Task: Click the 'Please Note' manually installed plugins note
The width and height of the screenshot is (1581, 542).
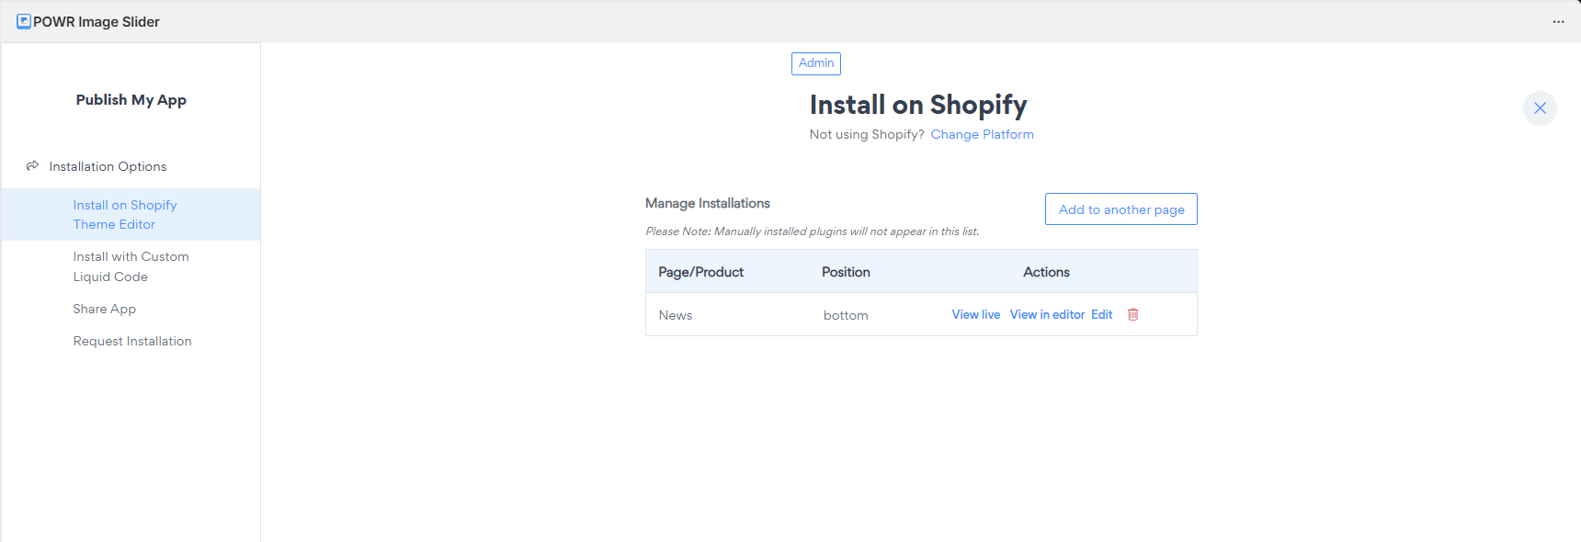Action: pyautogui.click(x=813, y=231)
